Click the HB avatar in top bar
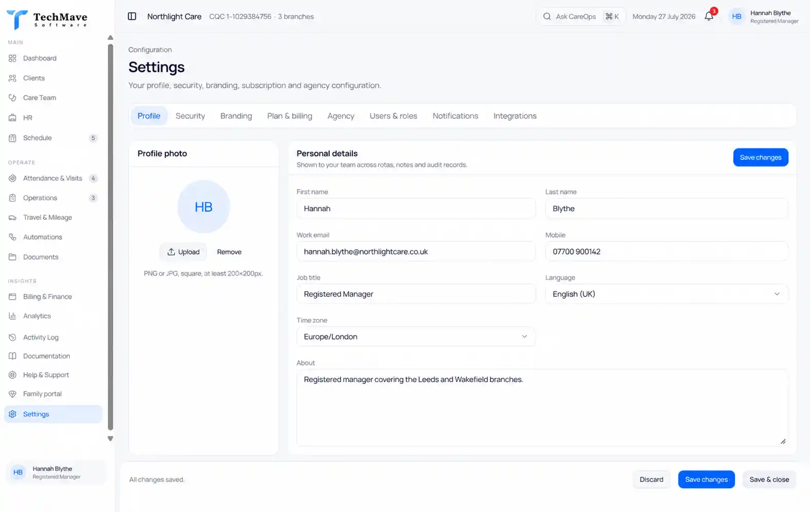This screenshot has height=512, width=810. coord(737,16)
